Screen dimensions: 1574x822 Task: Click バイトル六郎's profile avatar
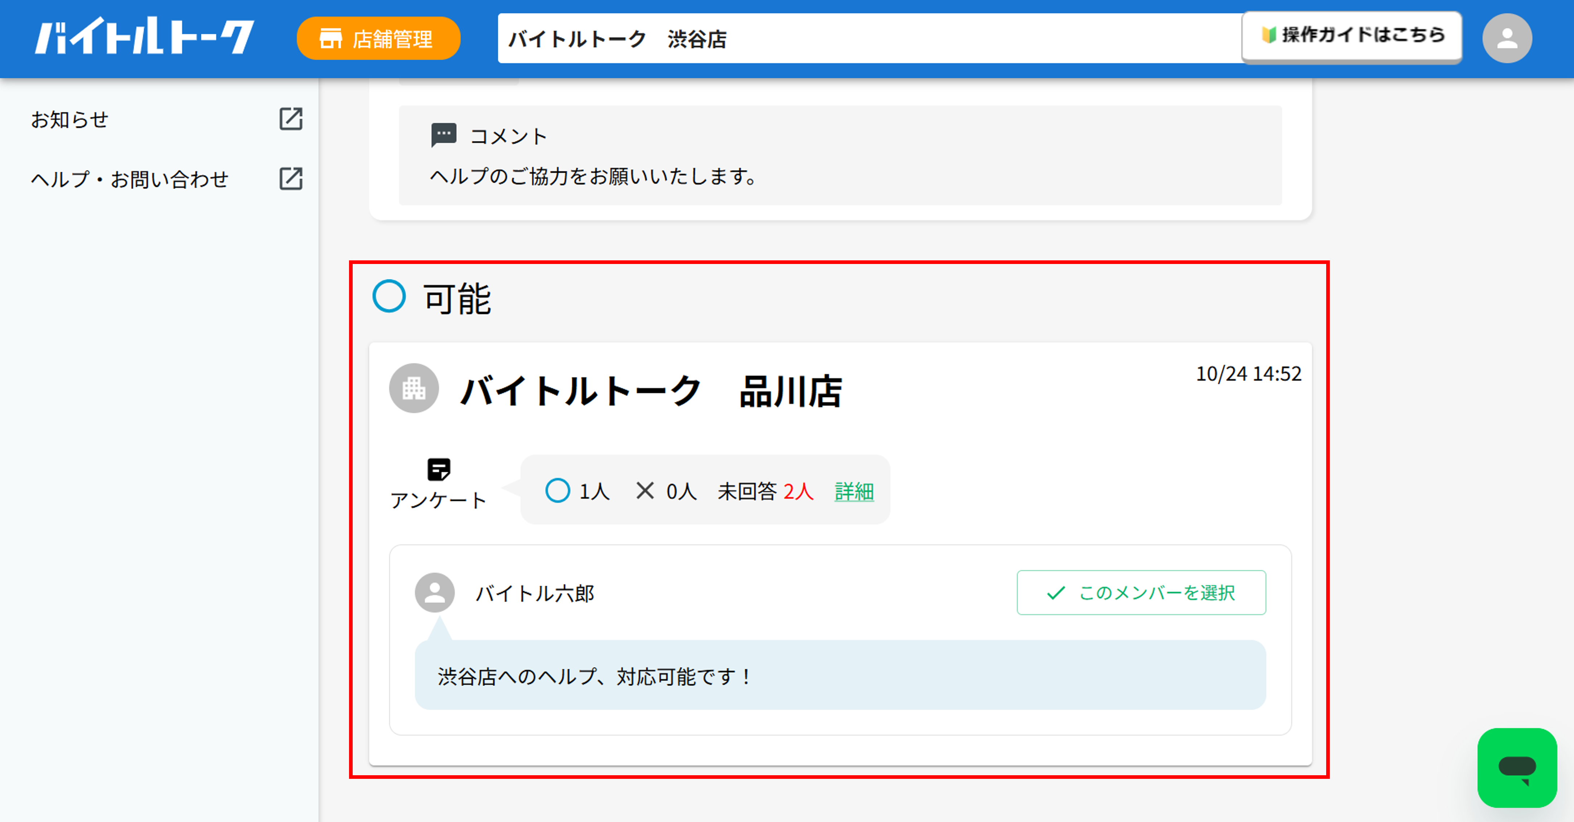click(x=435, y=592)
